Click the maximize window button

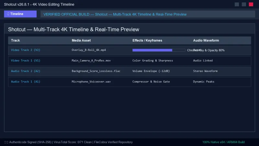244,5
